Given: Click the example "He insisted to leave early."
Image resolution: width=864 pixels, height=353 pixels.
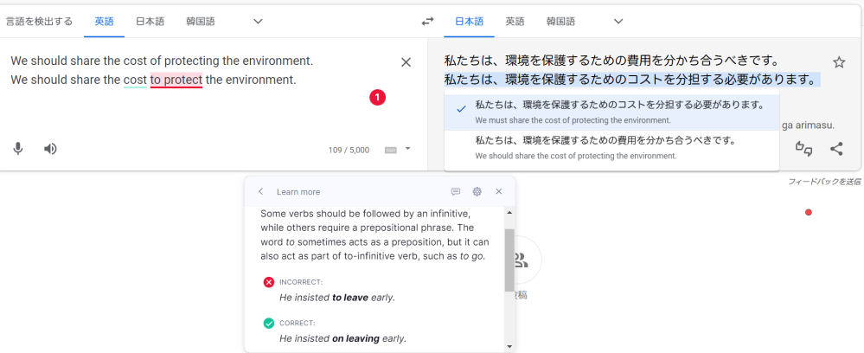Looking at the screenshot, I should 337,298.
